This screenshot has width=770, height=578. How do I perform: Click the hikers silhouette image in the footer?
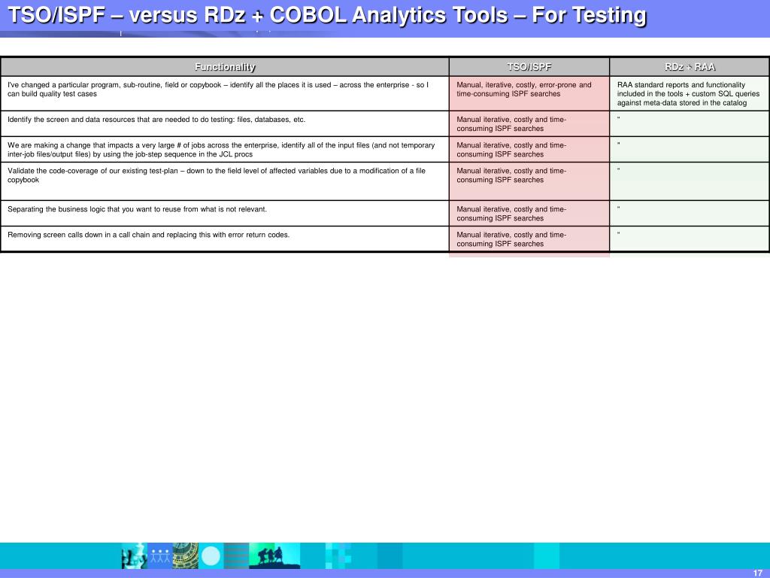(274, 556)
